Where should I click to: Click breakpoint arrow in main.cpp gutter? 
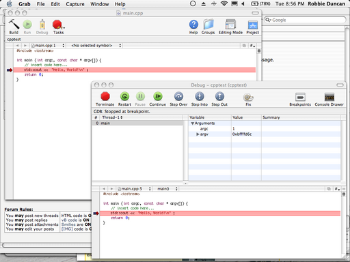[10, 70]
